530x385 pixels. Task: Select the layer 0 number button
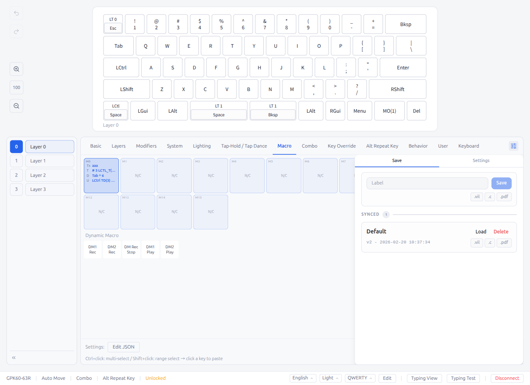tap(16, 147)
